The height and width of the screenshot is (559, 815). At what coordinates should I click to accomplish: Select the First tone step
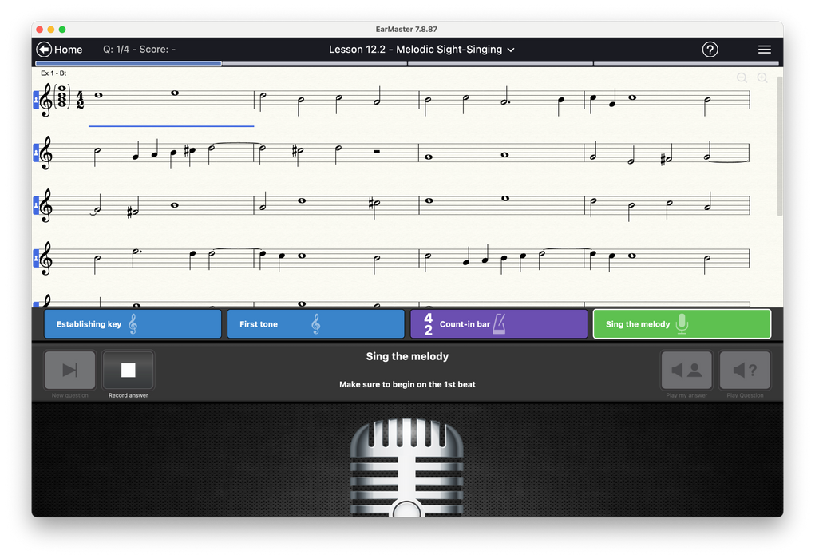[x=315, y=324]
